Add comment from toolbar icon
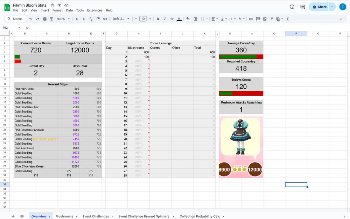The height and width of the screenshot is (219, 350). (258, 19)
